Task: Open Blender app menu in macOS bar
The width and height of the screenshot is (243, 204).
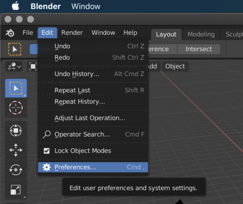Action: point(45,6)
